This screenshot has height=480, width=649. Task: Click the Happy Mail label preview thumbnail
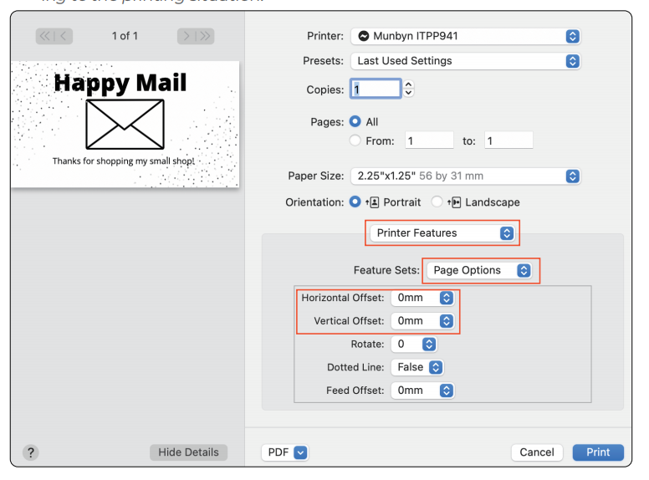pyautogui.click(x=125, y=124)
